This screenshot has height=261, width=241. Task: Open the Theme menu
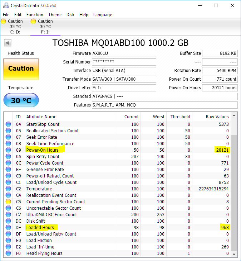pos(55,15)
